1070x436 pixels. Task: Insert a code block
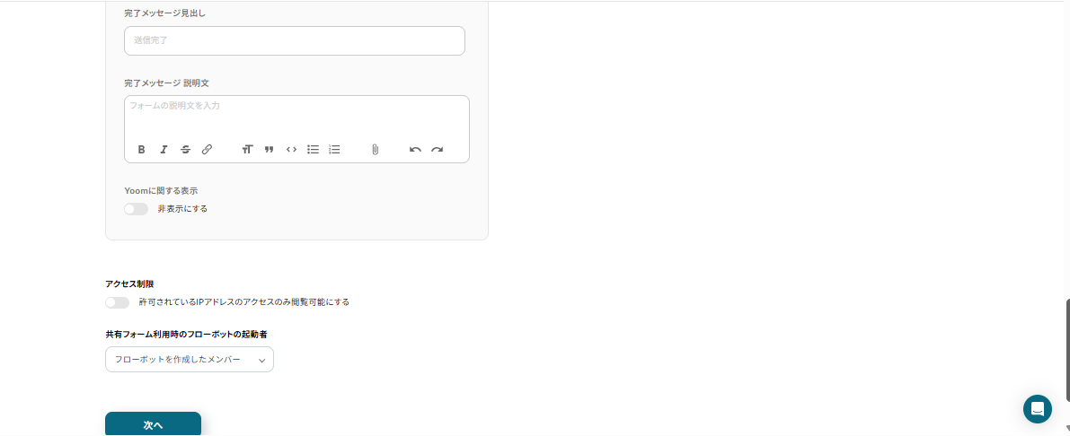tap(291, 149)
